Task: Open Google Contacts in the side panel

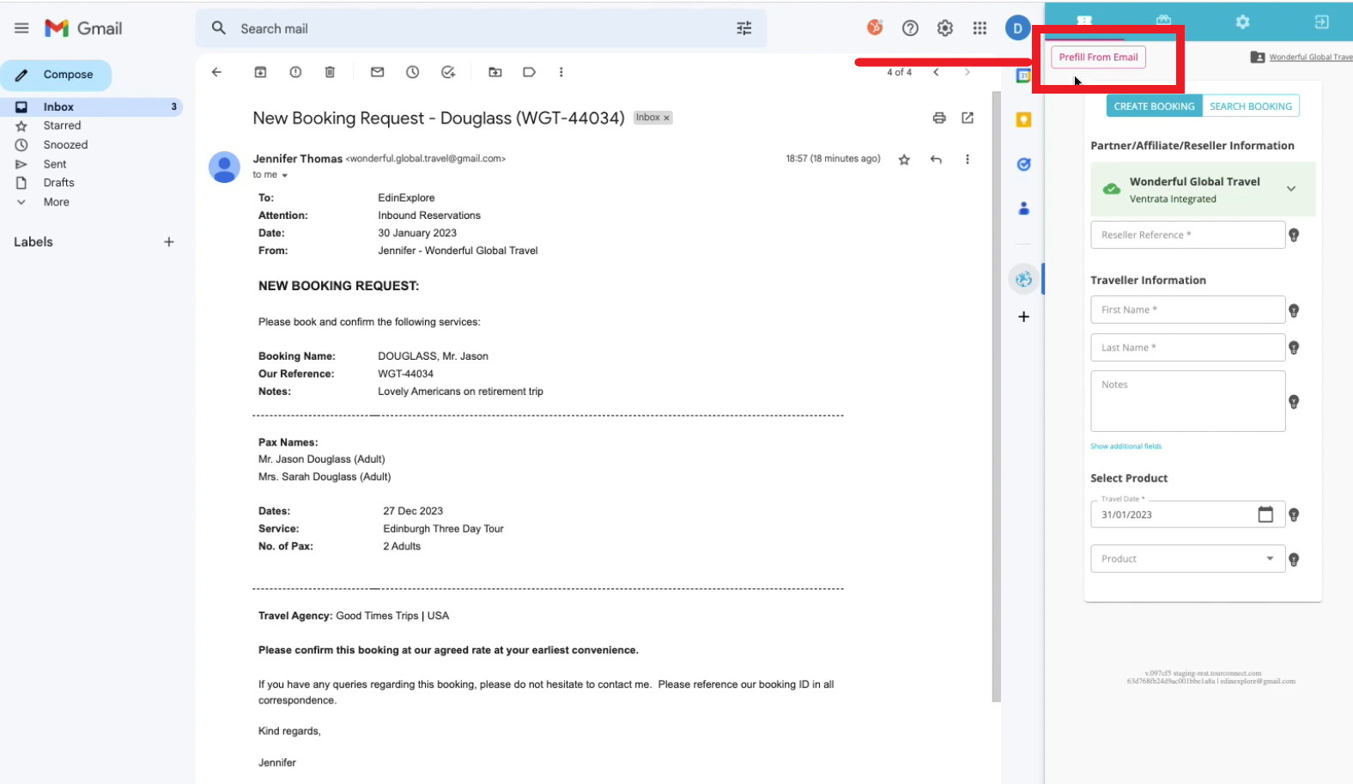Action: click(x=1023, y=208)
